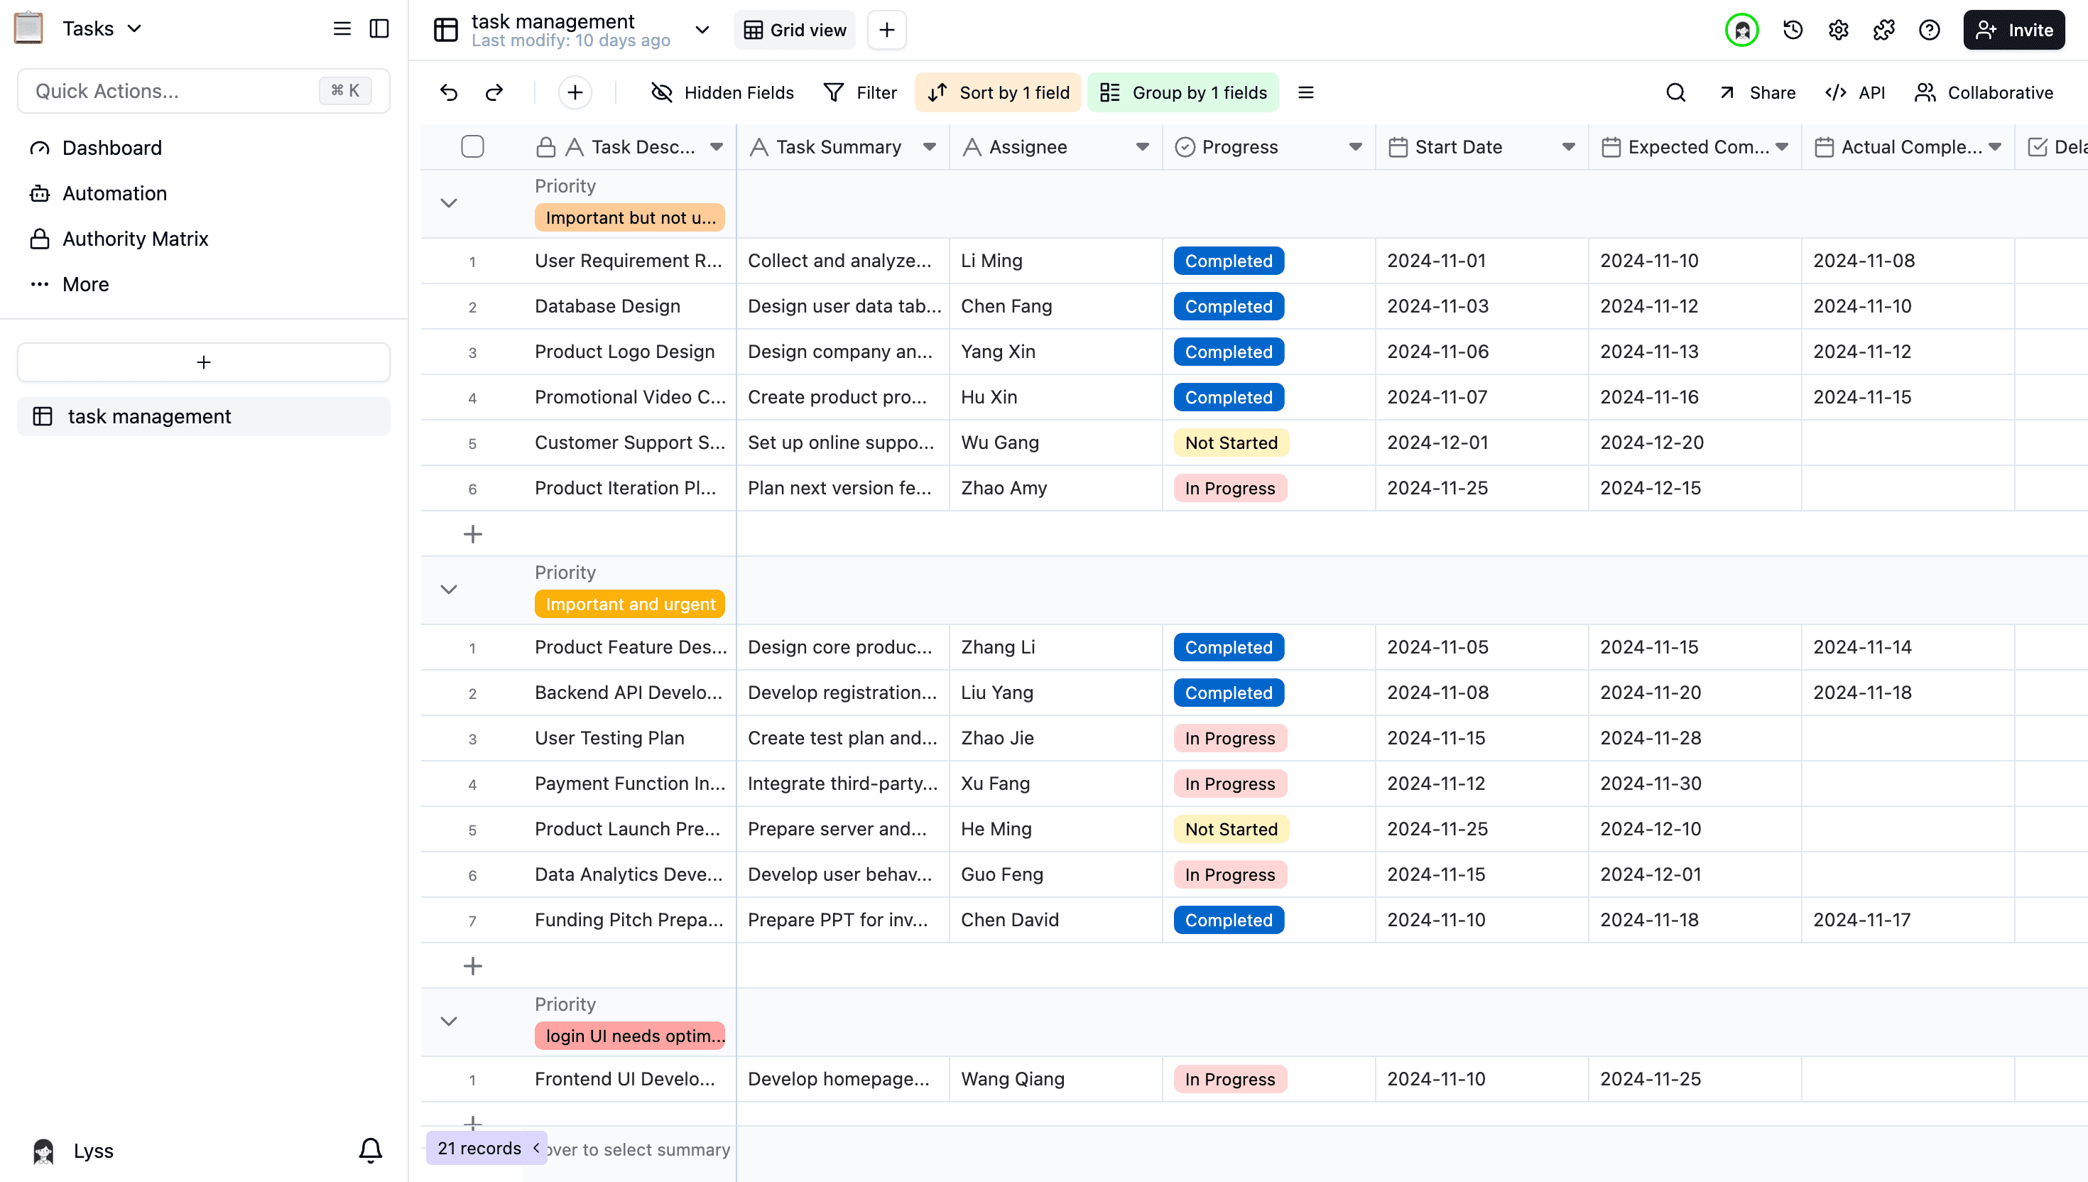
Task: Open the extensions puzzle icon
Action: tap(1883, 30)
